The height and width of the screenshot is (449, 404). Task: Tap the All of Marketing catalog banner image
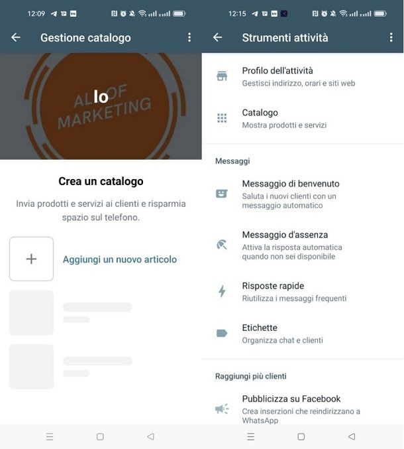pos(101,106)
